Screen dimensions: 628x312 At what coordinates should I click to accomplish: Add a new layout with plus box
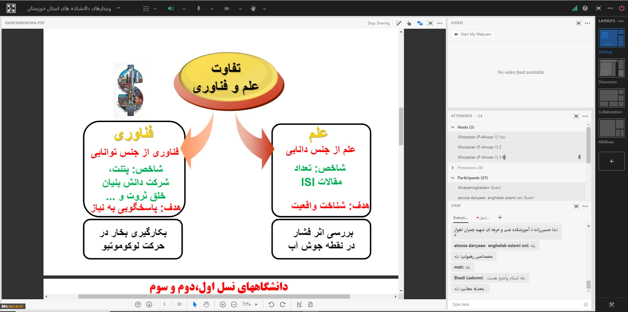(x=611, y=161)
